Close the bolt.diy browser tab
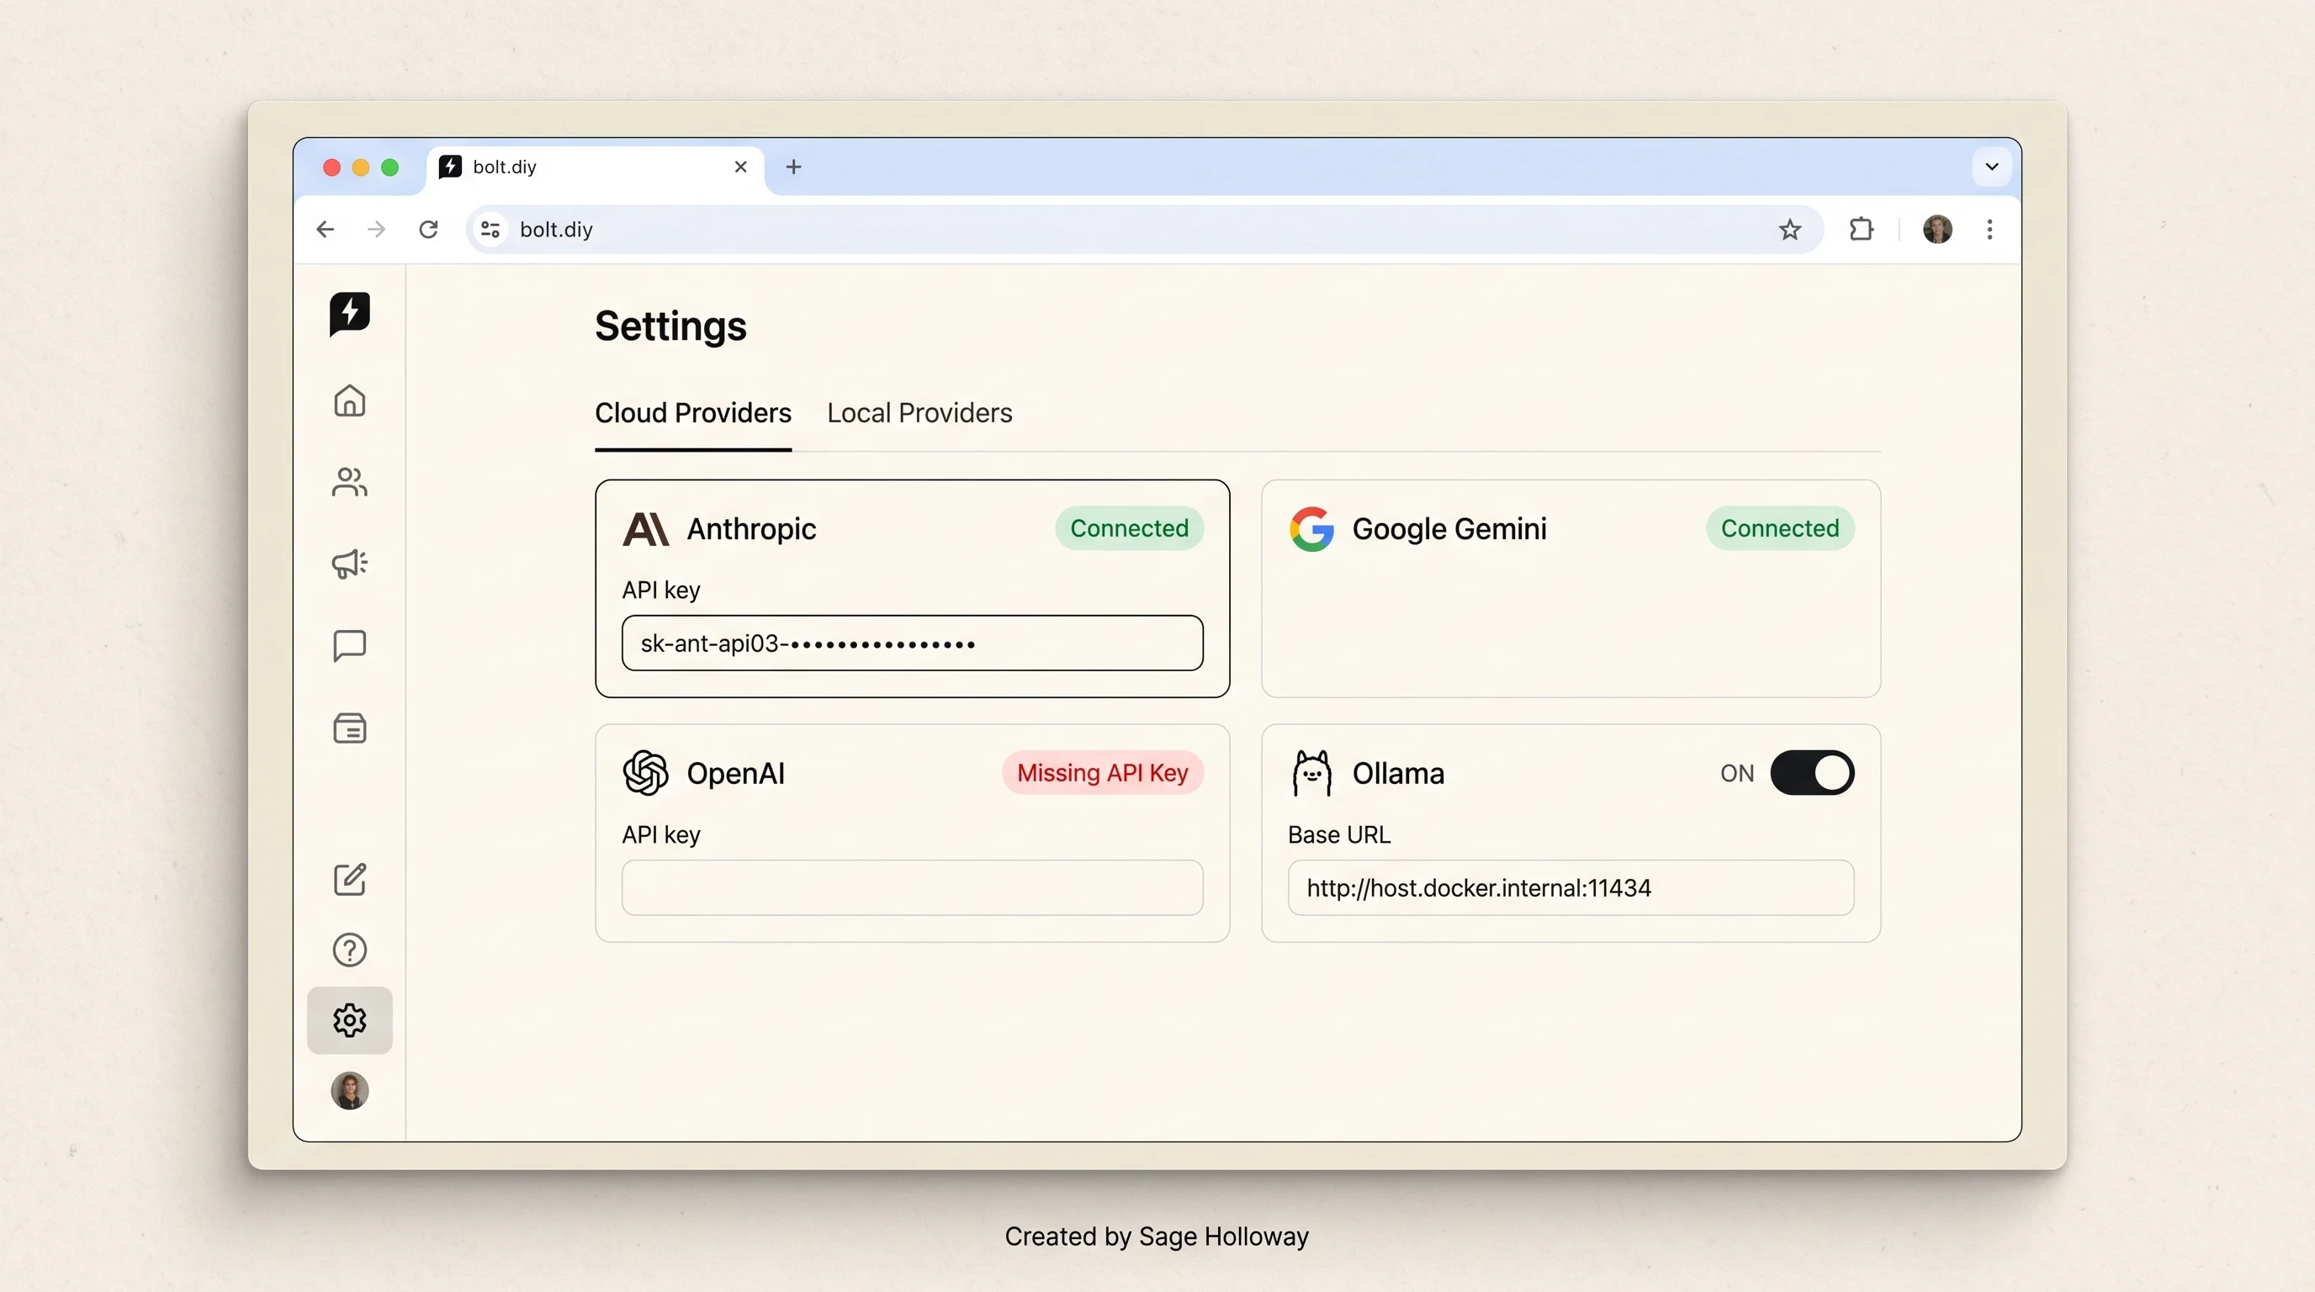Screen dimensions: 2315x1292 740,167
